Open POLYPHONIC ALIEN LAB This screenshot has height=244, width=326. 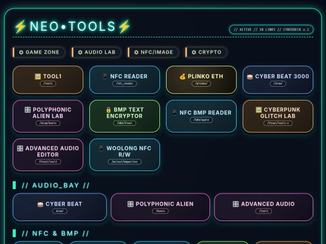coord(48,116)
